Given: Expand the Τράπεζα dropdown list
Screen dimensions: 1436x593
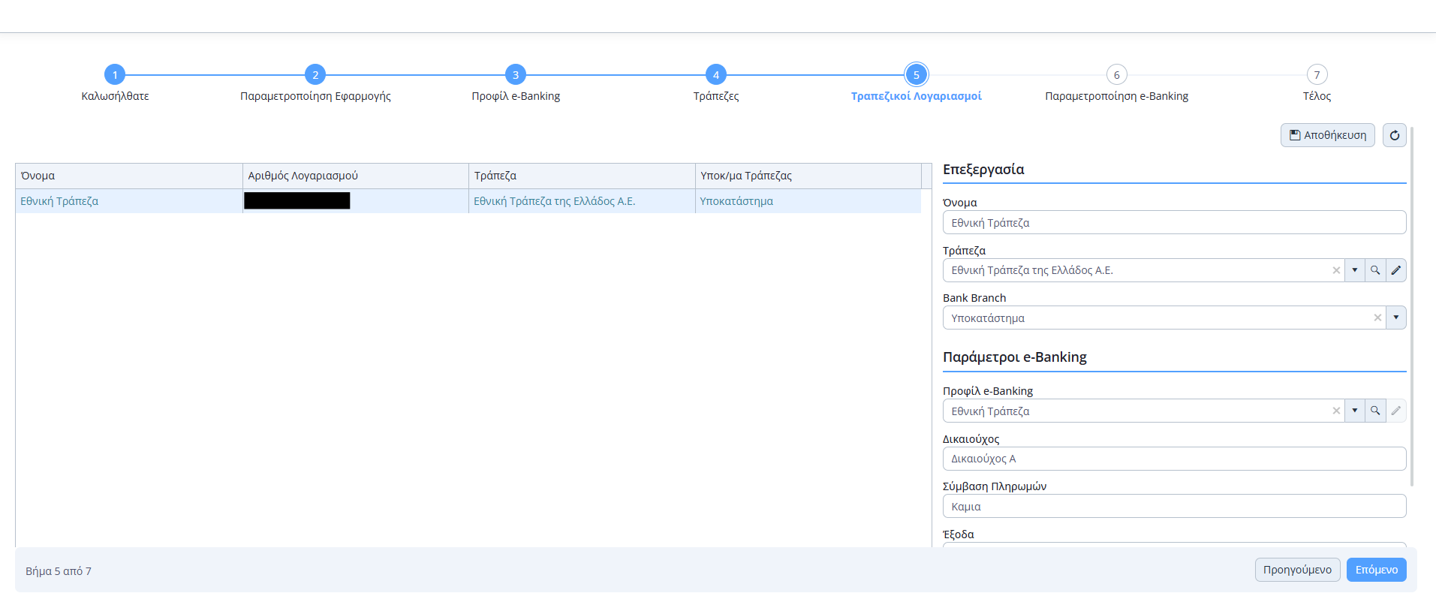Looking at the screenshot, I should coord(1354,270).
